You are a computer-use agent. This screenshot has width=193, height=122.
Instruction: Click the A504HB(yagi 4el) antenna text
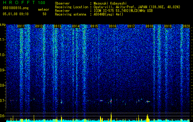pos(108,14)
